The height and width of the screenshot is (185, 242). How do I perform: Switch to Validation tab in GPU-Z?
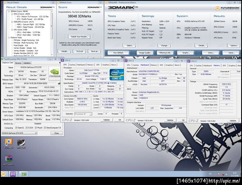[x=27, y=63]
